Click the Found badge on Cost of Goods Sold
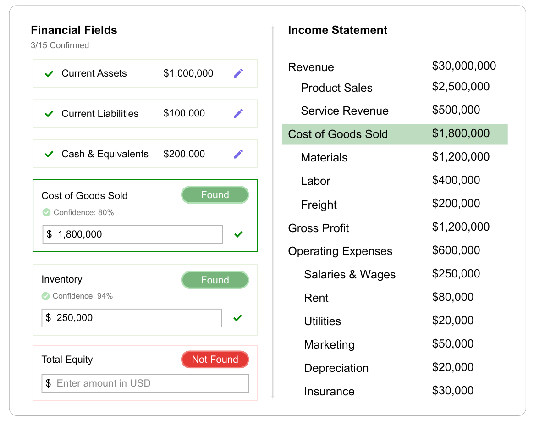534x421 pixels. pyautogui.click(x=215, y=195)
